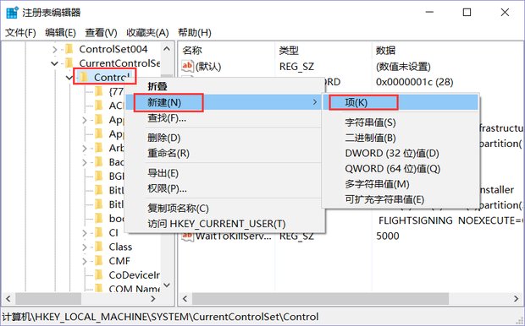Expand the CMF tree node
Viewport: 525px width, 326px height.
point(85,261)
